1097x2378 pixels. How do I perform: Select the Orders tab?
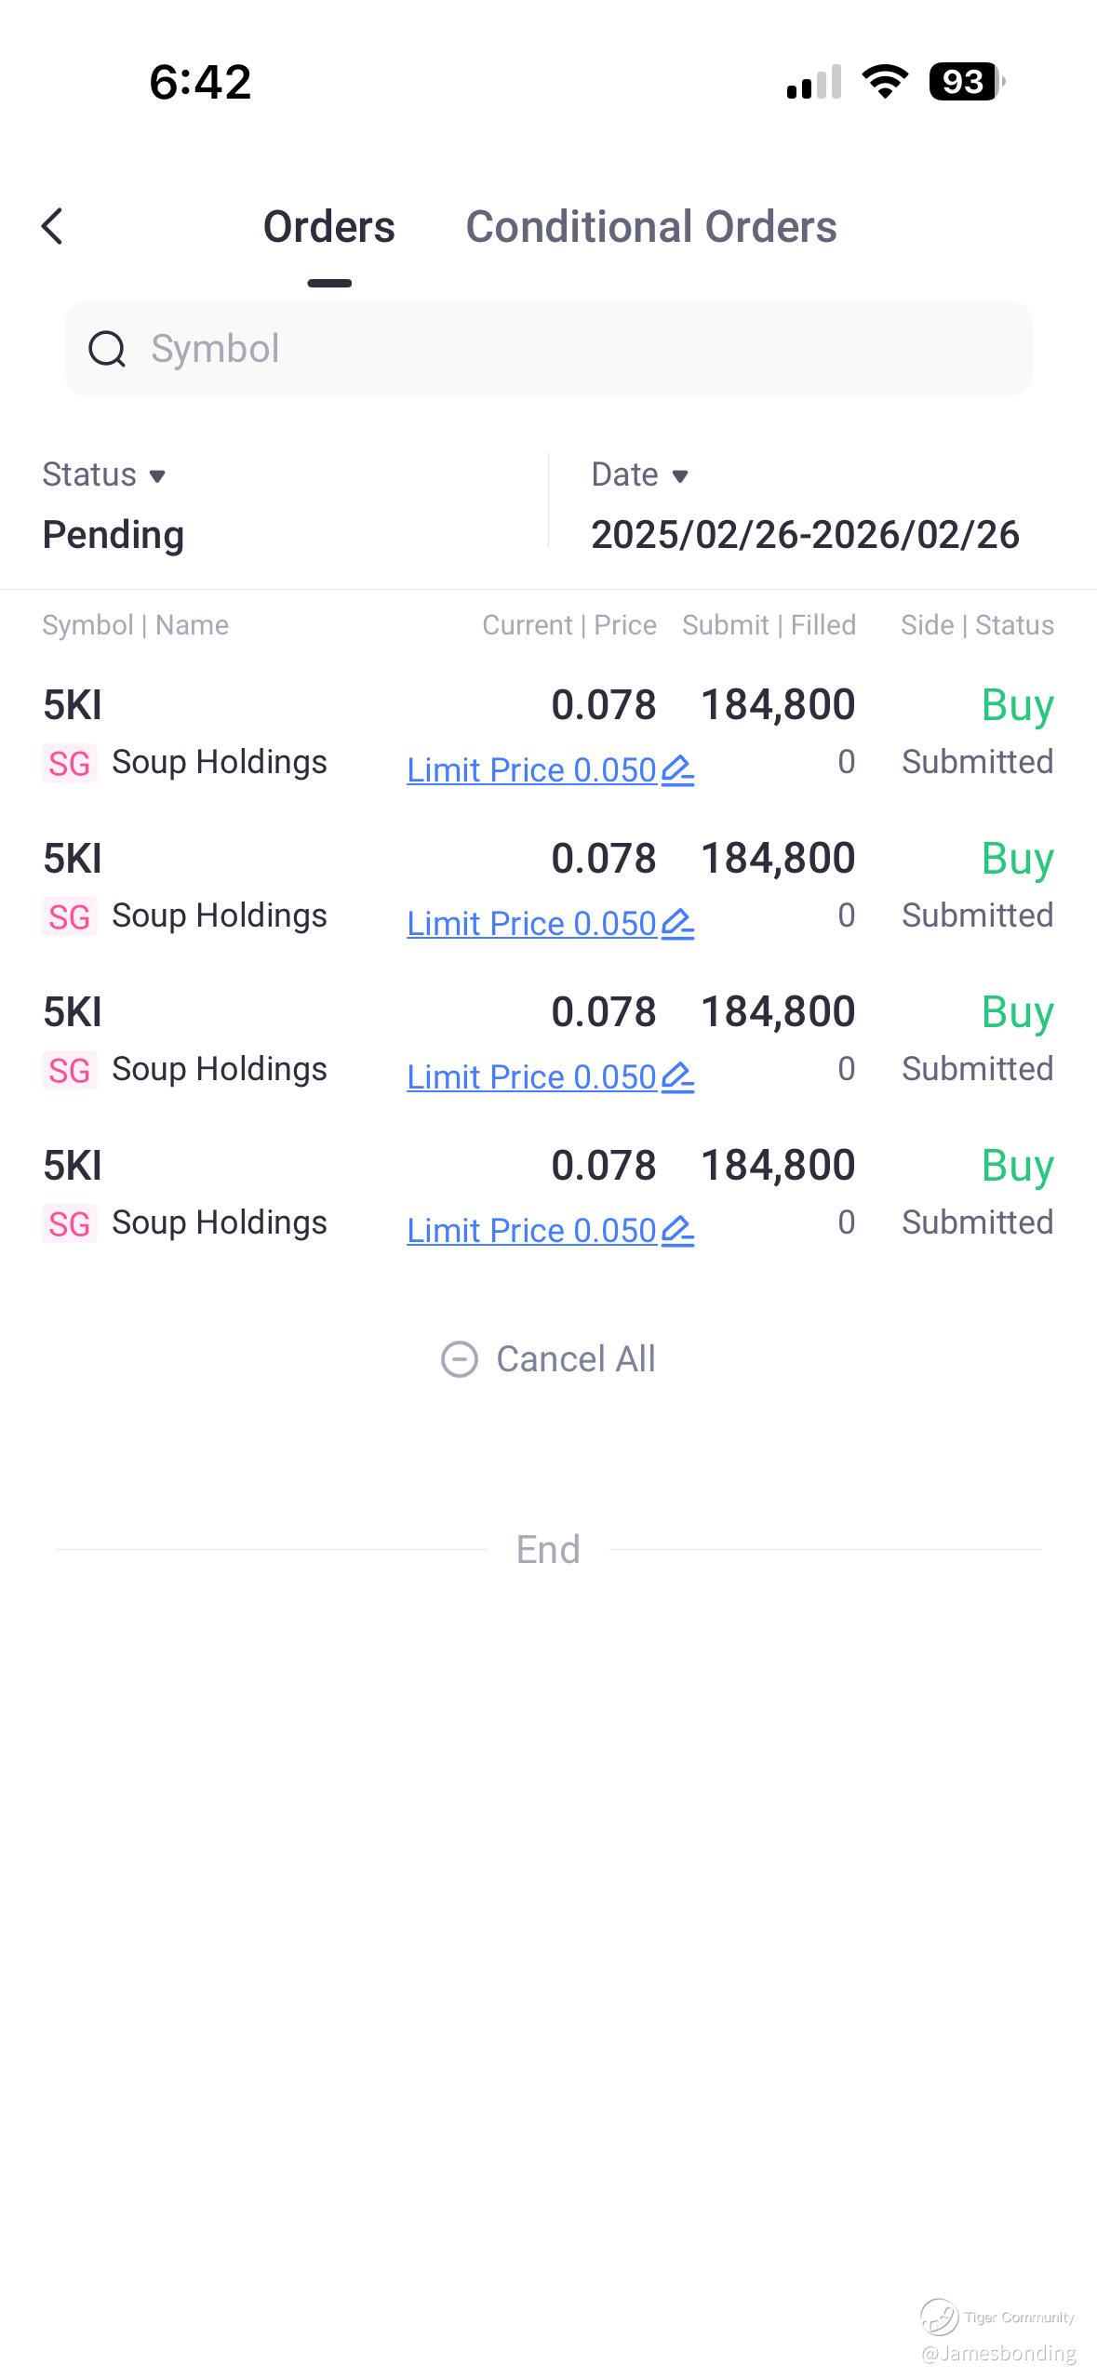328,227
